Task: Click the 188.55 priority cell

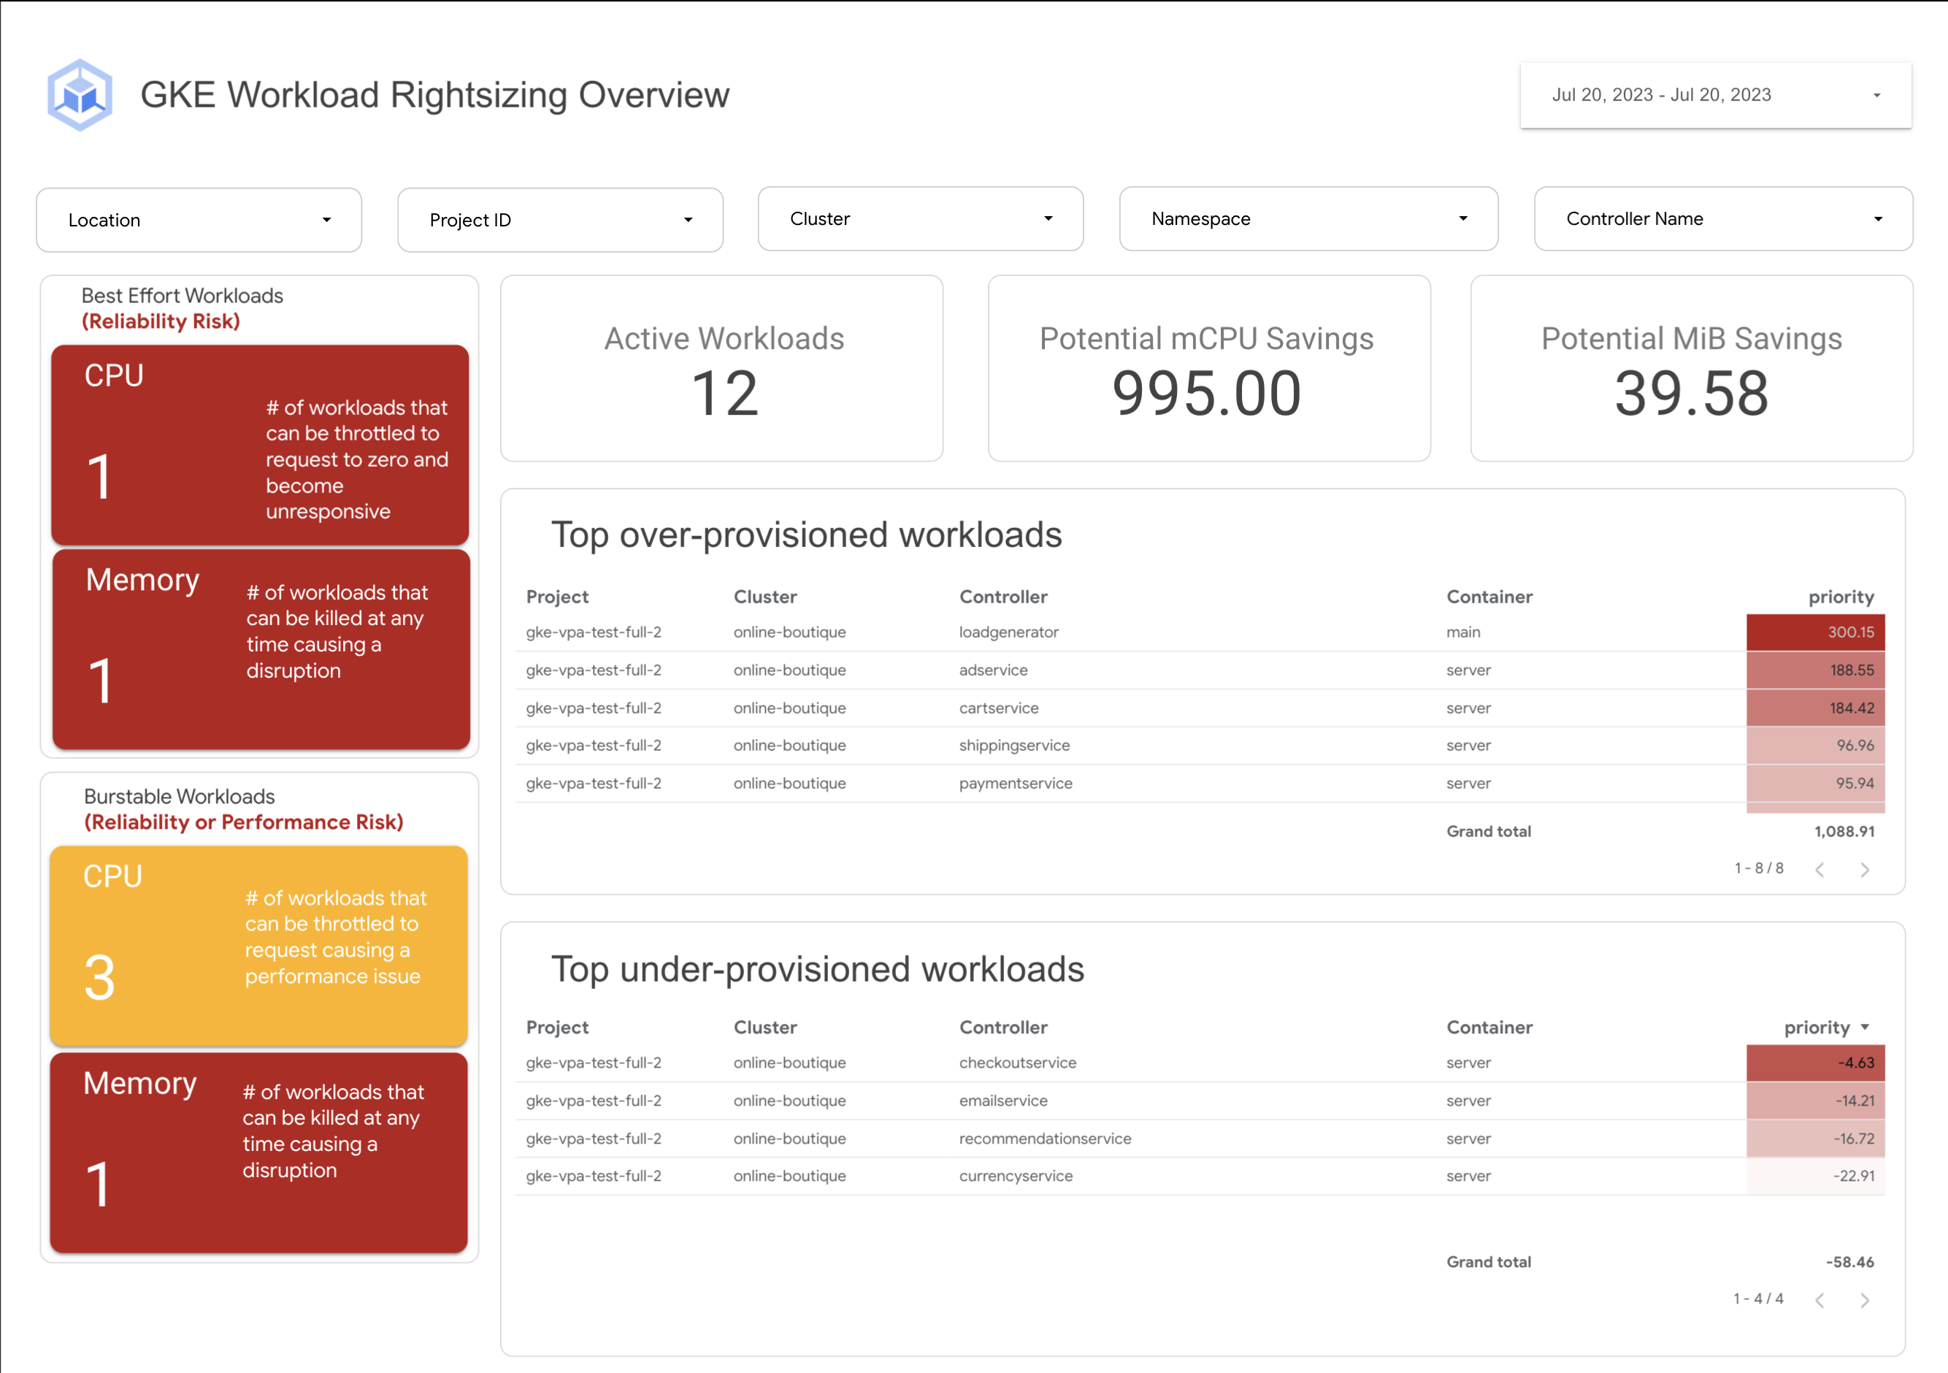Action: [1816, 670]
